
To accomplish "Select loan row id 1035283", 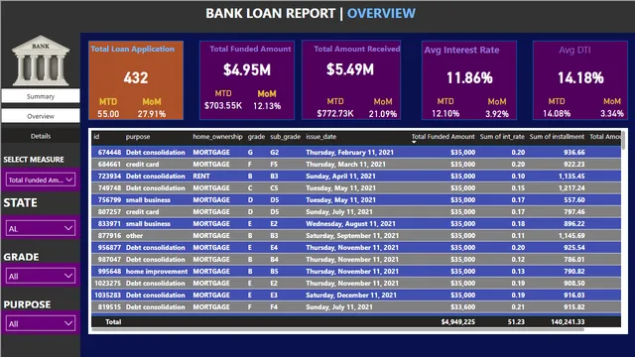I will pos(356,296).
